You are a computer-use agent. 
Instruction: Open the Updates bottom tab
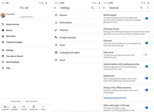coord(15,108)
